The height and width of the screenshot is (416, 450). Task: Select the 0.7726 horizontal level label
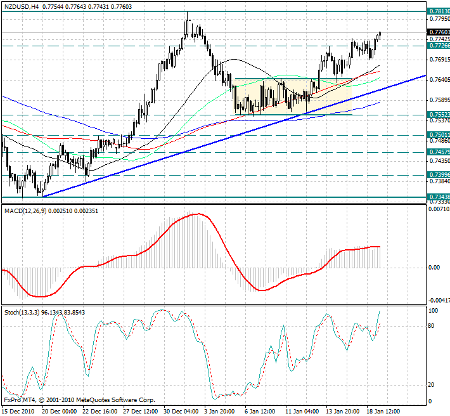pos(439,46)
